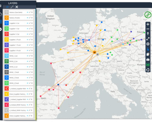The image size is (152, 122).
Task: Hide the Factory (Trucks) layer
Action: [27, 18]
